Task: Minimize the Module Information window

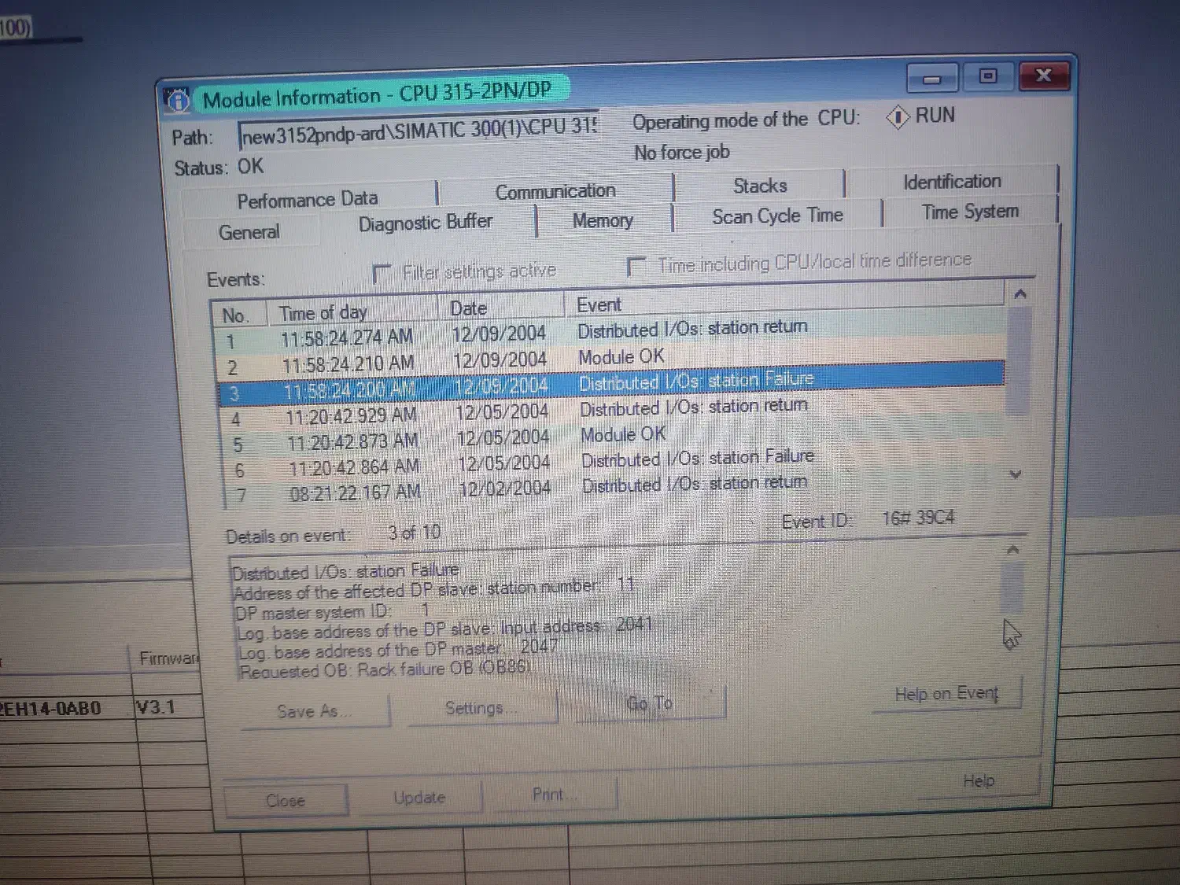Action: (932, 79)
